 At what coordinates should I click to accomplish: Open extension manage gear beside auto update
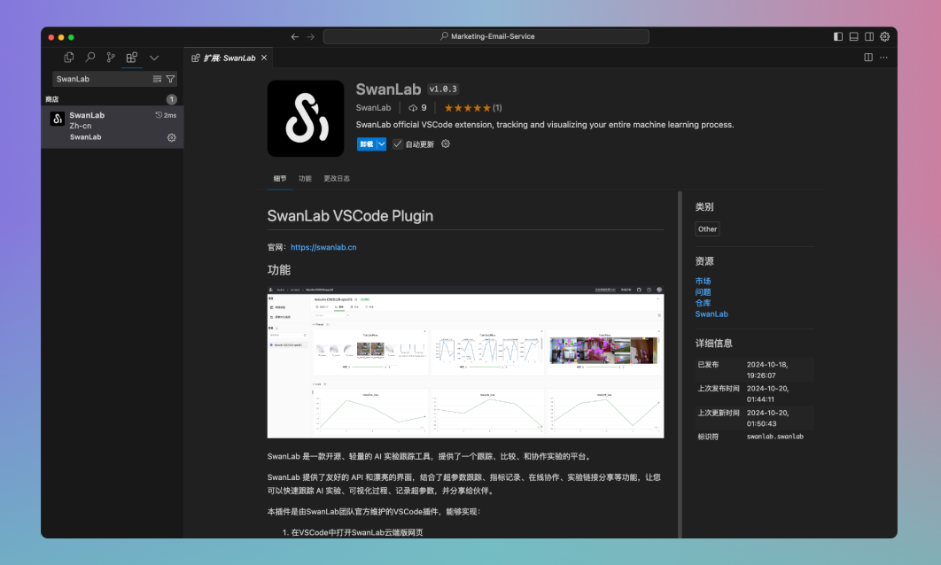tap(446, 144)
